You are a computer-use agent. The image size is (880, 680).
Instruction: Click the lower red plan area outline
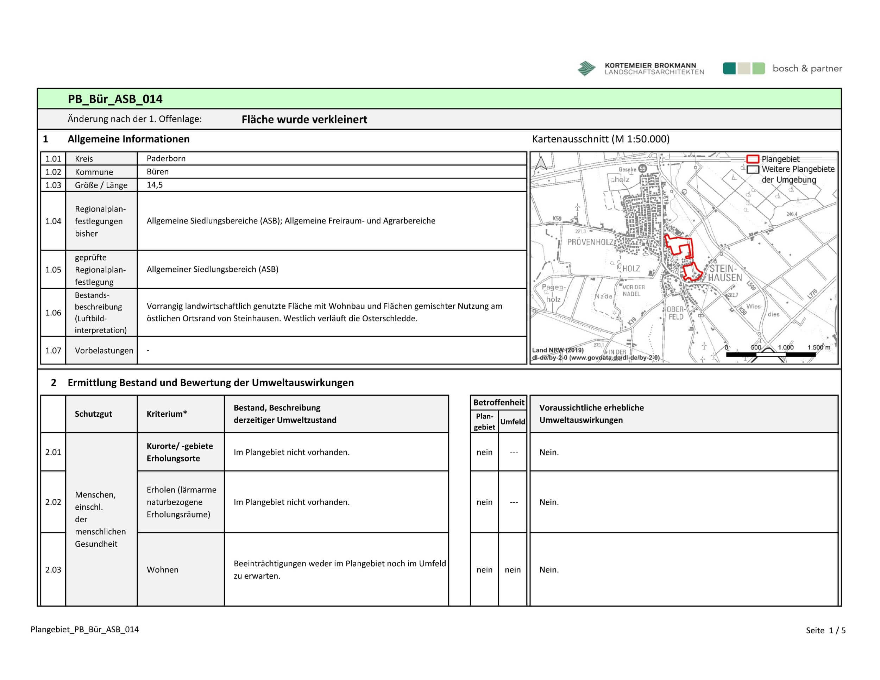pos(692,271)
